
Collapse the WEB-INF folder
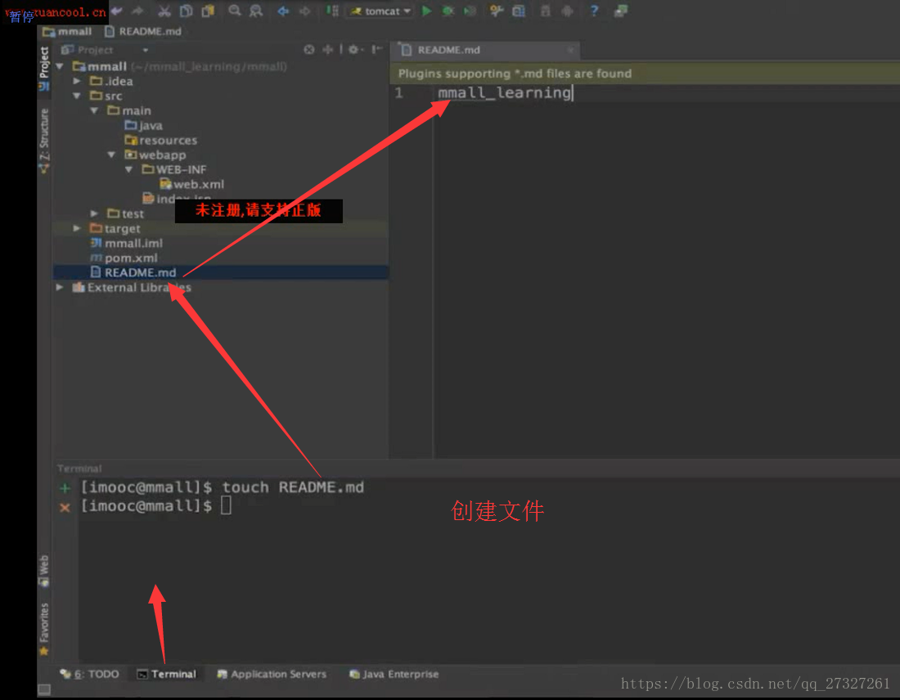128,169
